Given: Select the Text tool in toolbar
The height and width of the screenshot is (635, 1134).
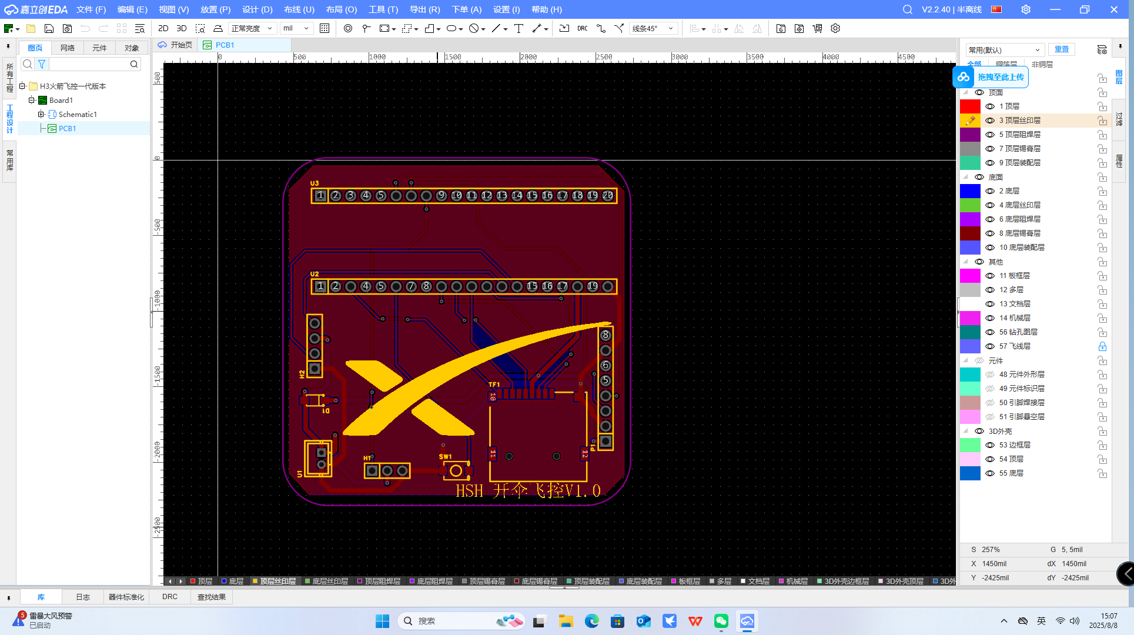Looking at the screenshot, I should (x=519, y=28).
